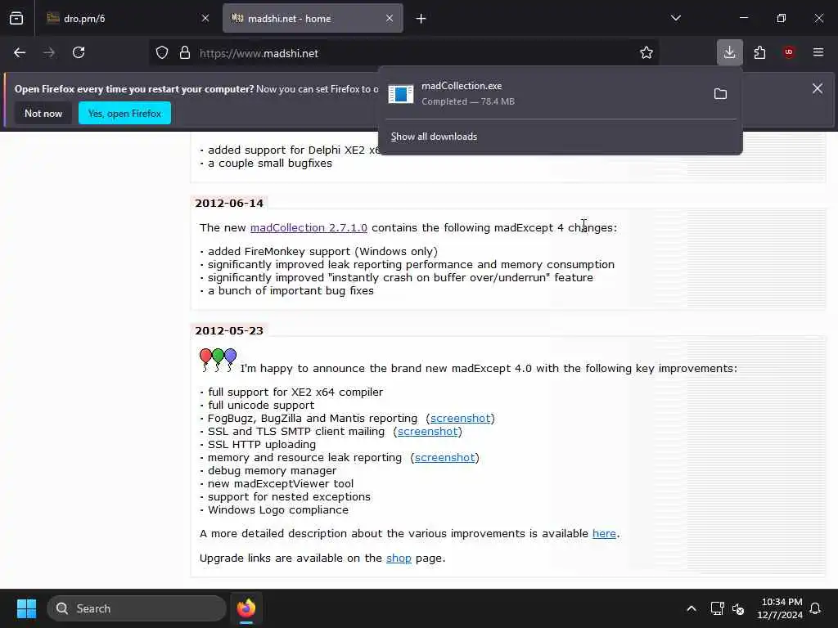Show madCollection.exe in its folder
Screen dimensions: 838x628
coord(720,94)
